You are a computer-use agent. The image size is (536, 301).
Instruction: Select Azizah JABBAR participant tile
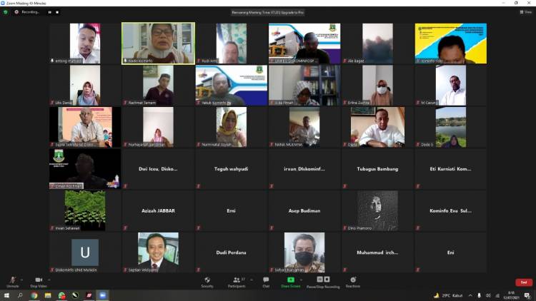(158, 210)
